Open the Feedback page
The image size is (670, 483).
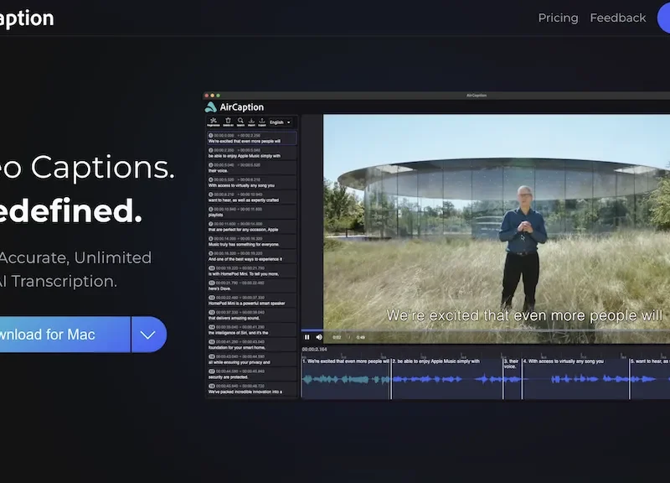point(617,17)
